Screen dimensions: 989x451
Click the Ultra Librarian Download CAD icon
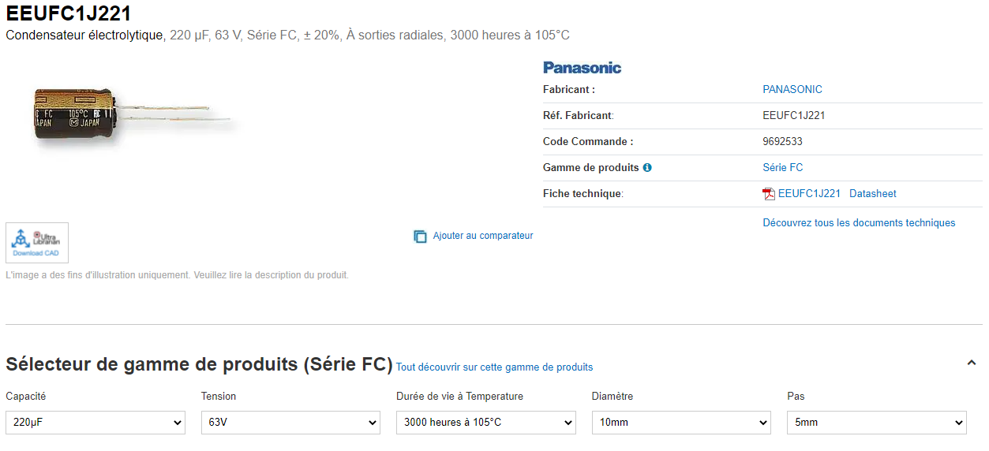37,243
